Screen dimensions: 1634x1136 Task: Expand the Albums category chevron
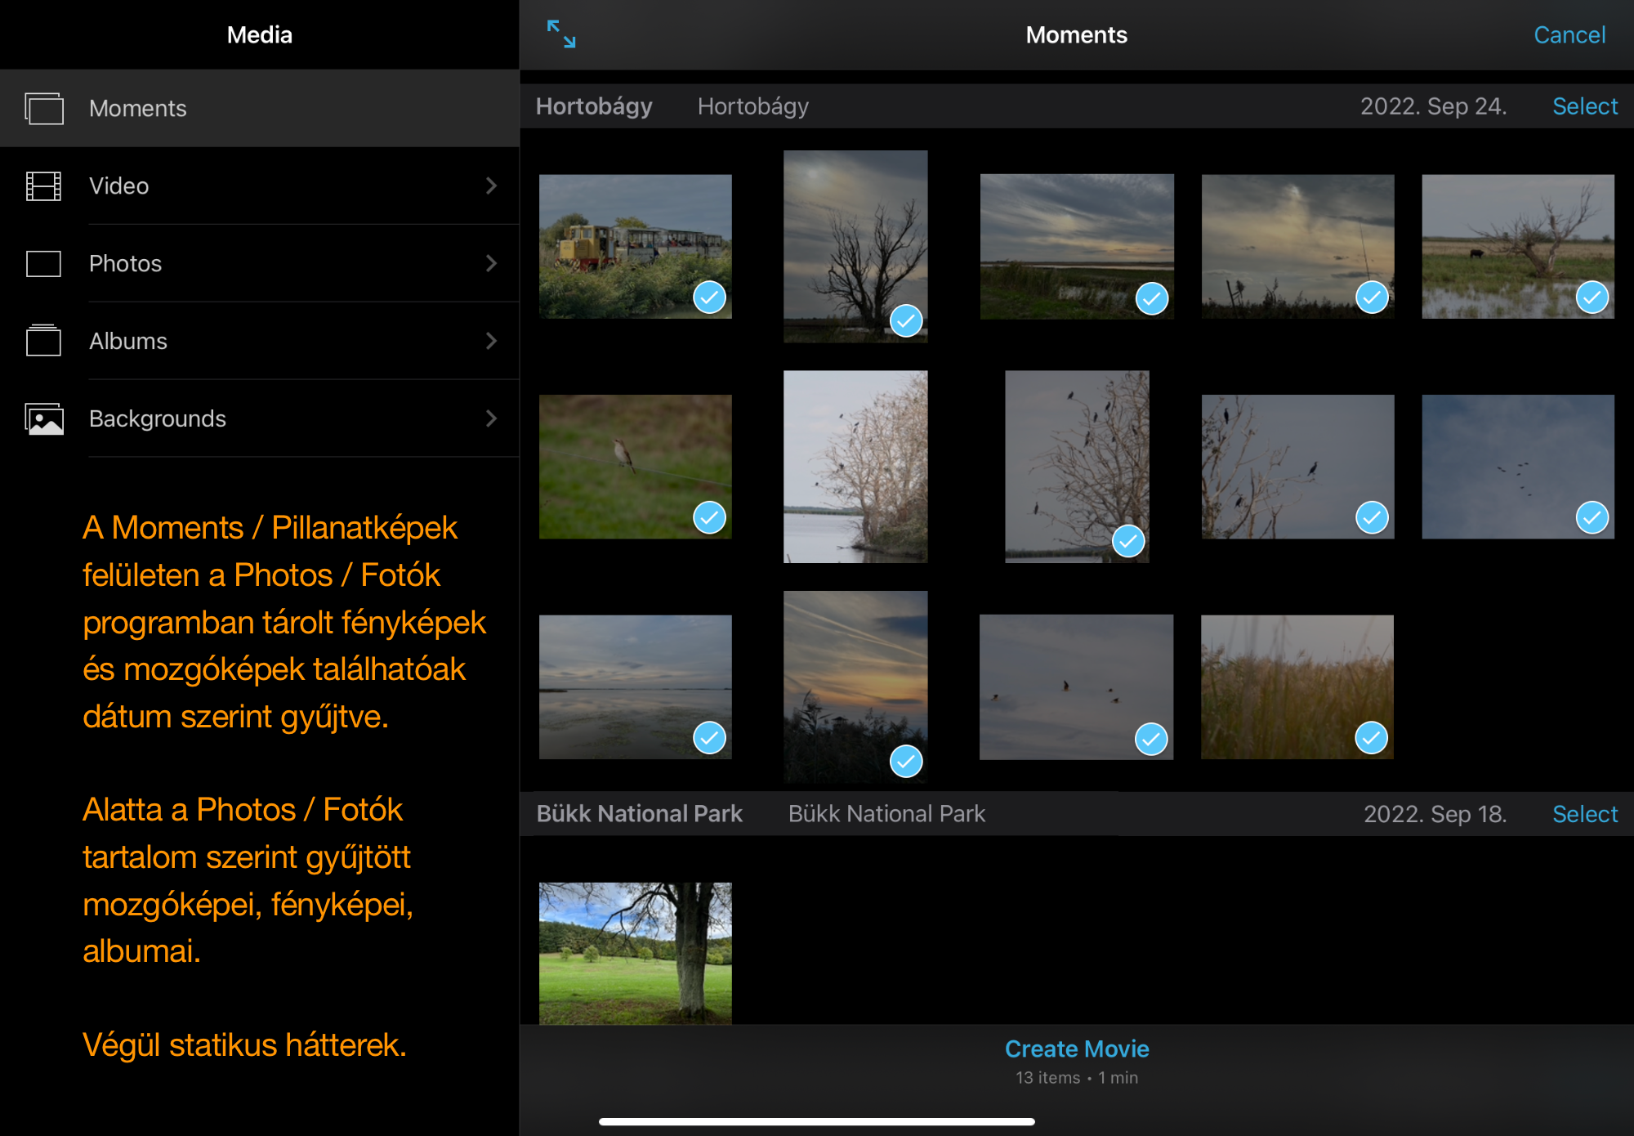[x=491, y=341]
